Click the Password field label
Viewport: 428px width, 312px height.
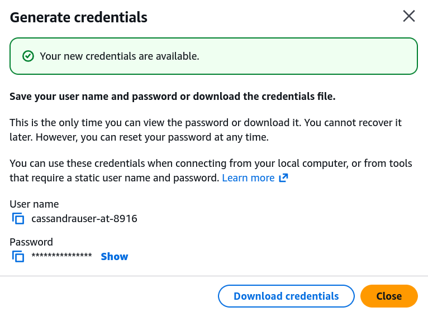click(x=31, y=242)
